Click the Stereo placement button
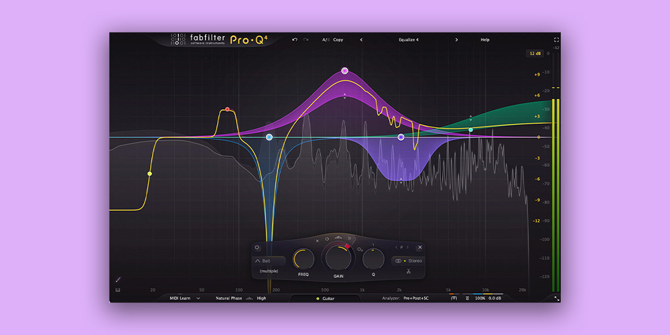670x335 pixels. [408, 261]
